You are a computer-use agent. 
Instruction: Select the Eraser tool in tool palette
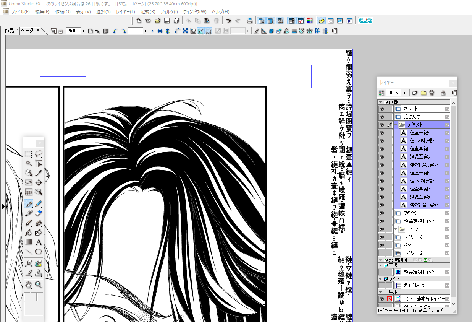pos(38,213)
